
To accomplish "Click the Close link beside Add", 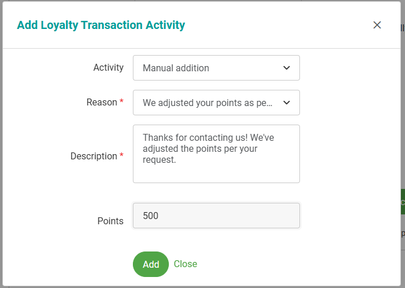I will [x=186, y=264].
